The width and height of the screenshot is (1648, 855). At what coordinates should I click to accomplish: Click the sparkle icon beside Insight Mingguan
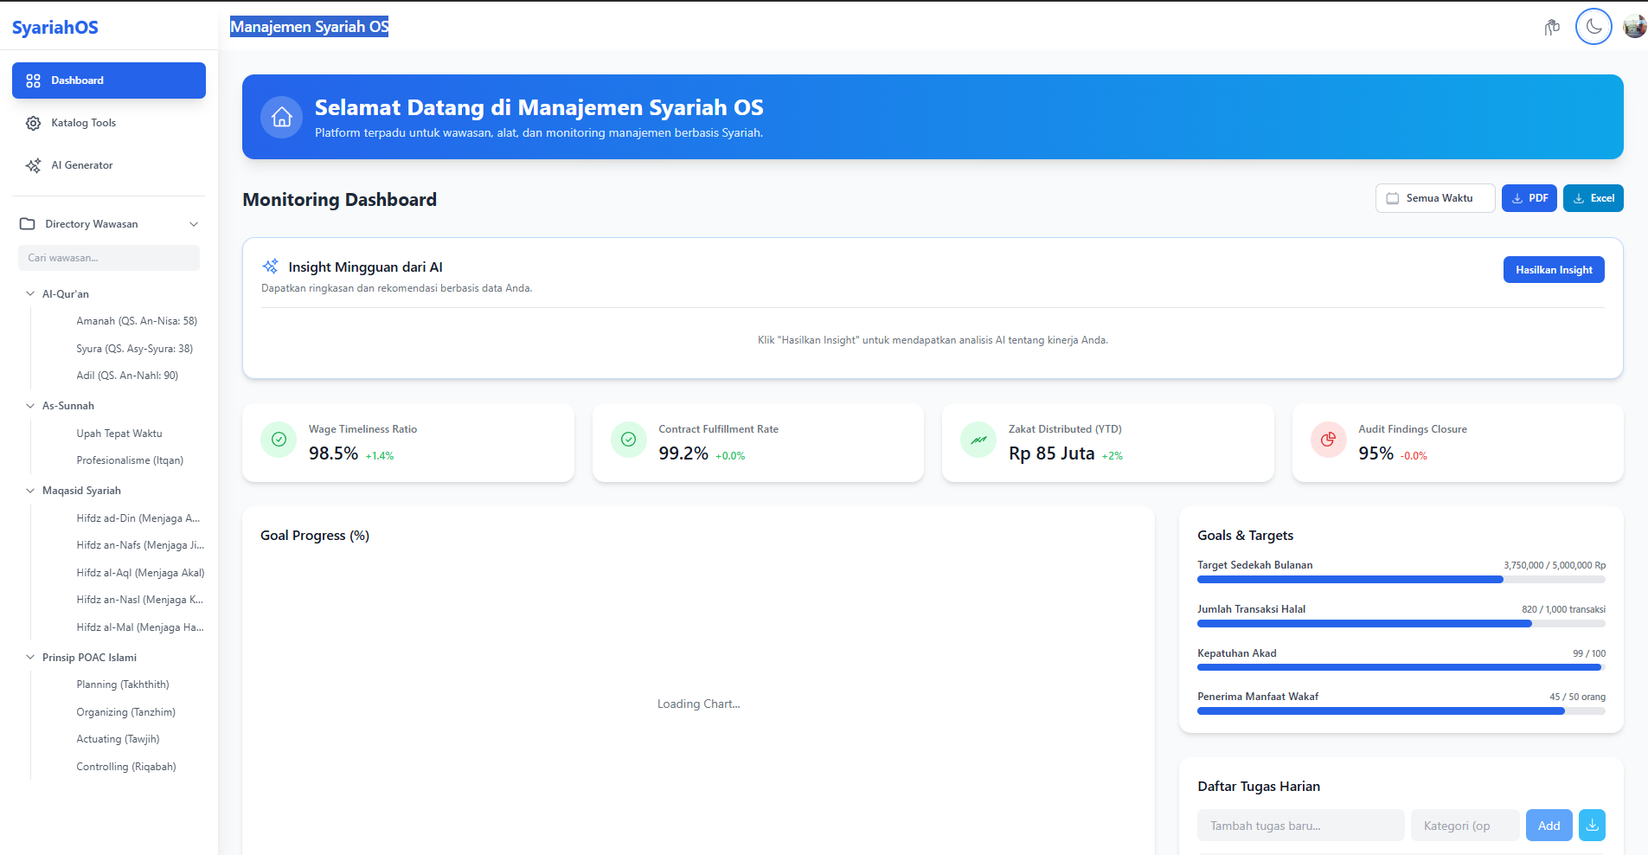[271, 267]
